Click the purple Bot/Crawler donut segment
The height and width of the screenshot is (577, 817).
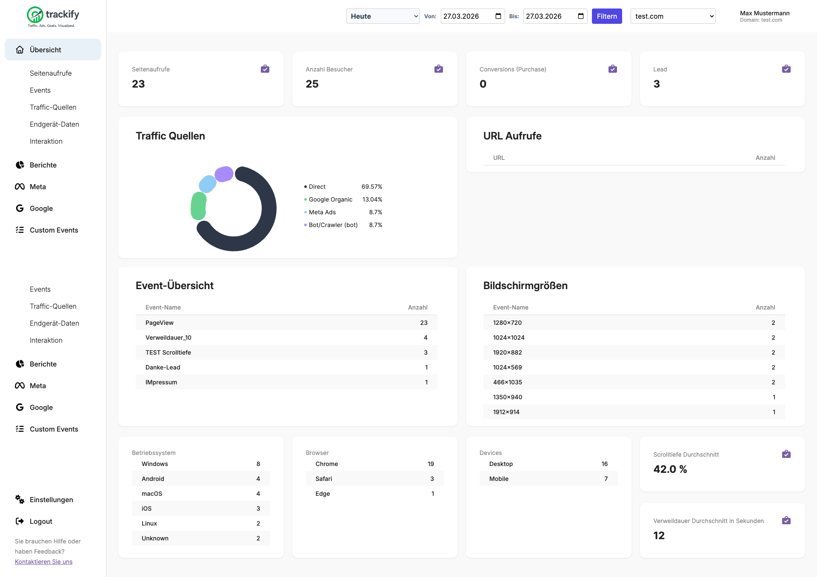[x=224, y=174]
